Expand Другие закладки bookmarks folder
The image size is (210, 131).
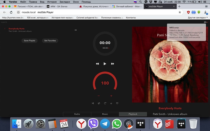198,18
